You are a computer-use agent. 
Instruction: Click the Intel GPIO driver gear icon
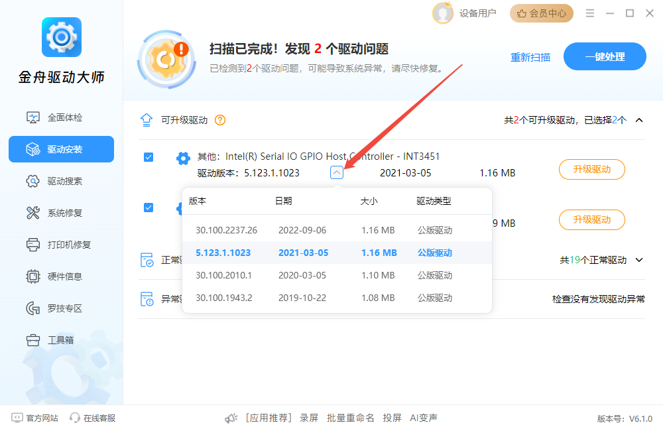(x=183, y=158)
